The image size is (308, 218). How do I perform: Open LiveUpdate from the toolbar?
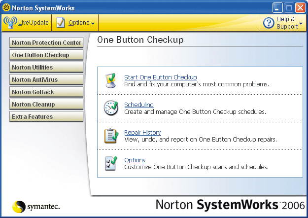pyautogui.click(x=27, y=23)
